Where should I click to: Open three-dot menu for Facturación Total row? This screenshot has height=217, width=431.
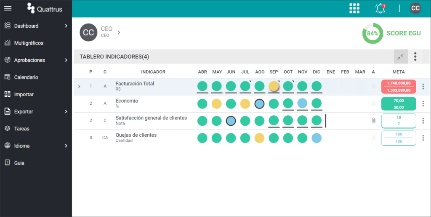pos(423,87)
